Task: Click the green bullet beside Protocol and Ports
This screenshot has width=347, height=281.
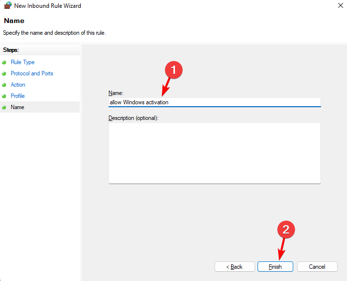Action: [4, 74]
